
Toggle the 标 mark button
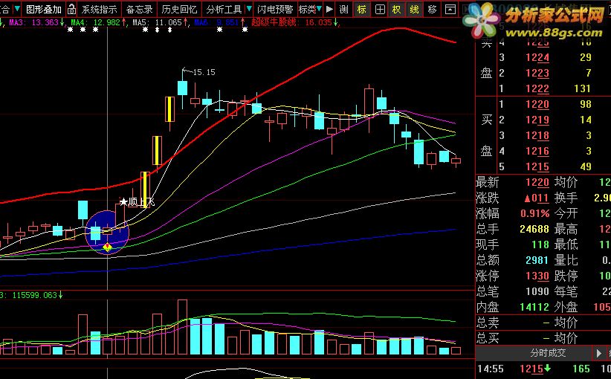coord(361,9)
